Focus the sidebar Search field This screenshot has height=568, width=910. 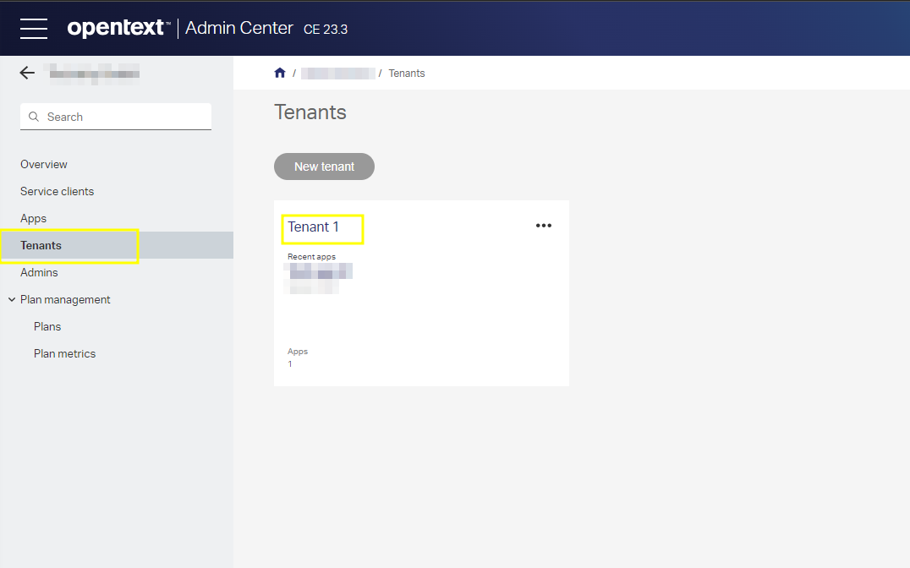click(123, 117)
